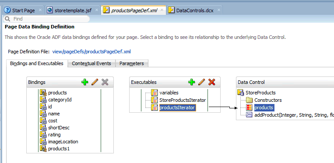Click the Executables panel header
This screenshot has height=163, width=334.
pos(175,82)
